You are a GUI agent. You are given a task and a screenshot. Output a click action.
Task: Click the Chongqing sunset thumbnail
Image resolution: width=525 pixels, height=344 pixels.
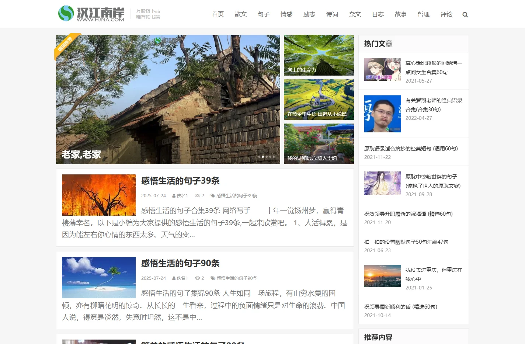point(383,276)
